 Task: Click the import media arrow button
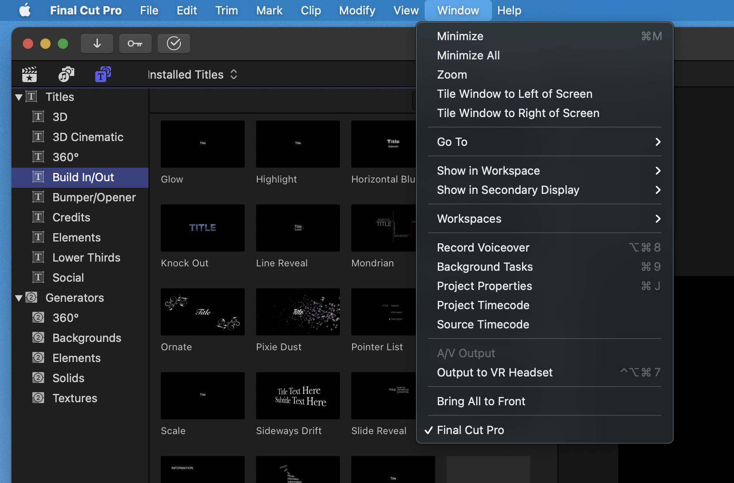[x=97, y=43]
